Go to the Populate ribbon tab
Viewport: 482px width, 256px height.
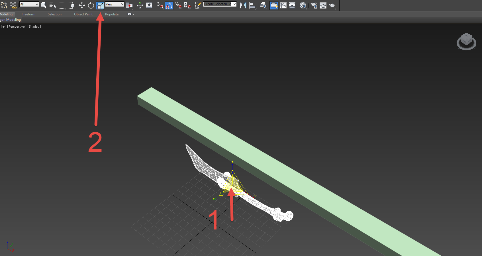(x=112, y=14)
